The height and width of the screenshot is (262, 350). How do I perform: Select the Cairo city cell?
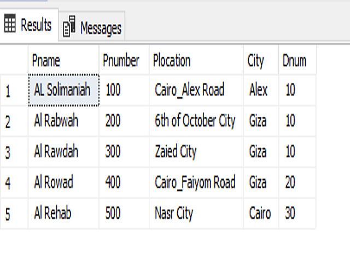[x=260, y=213]
